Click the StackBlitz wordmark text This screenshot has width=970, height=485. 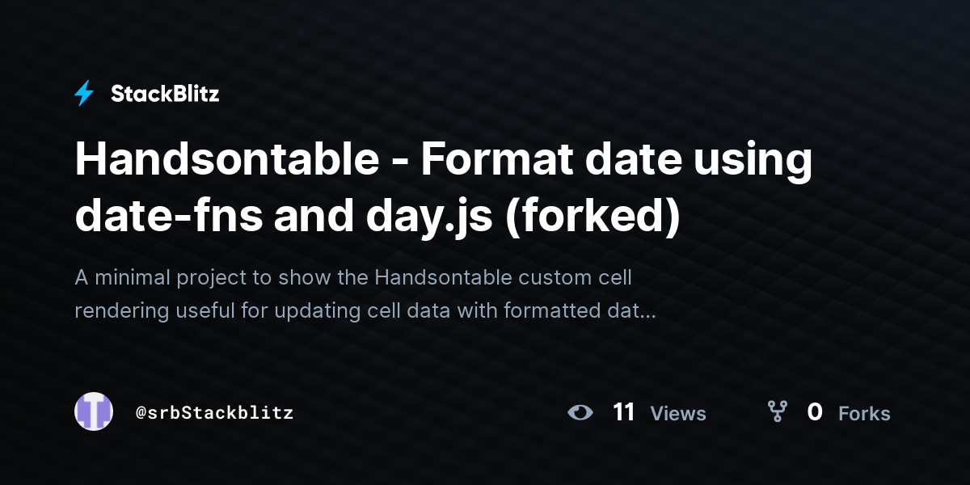tap(165, 94)
